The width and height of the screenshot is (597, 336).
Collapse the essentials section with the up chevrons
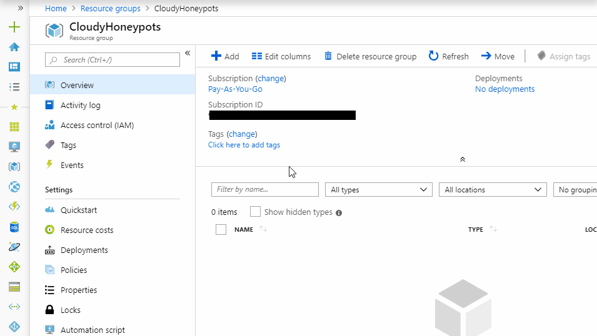462,159
